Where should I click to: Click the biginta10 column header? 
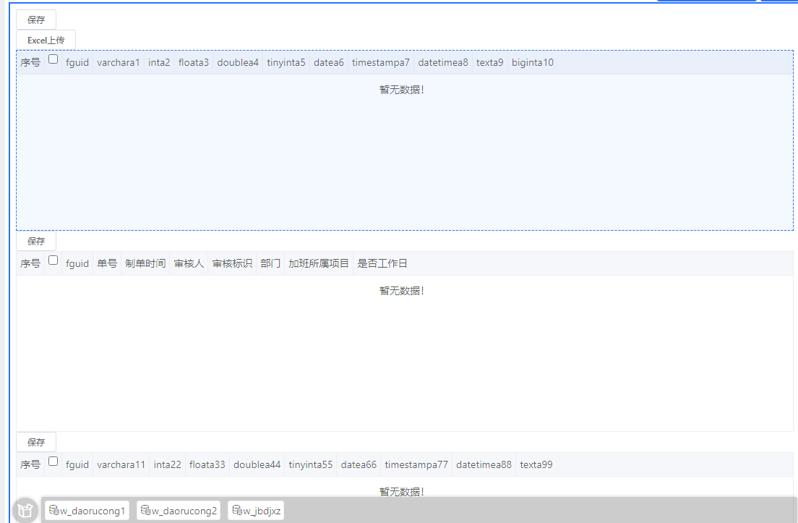tap(533, 63)
